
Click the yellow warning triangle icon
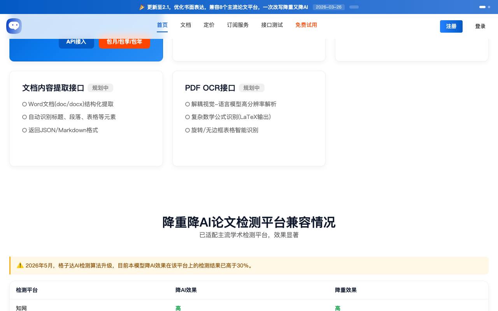(x=20, y=266)
